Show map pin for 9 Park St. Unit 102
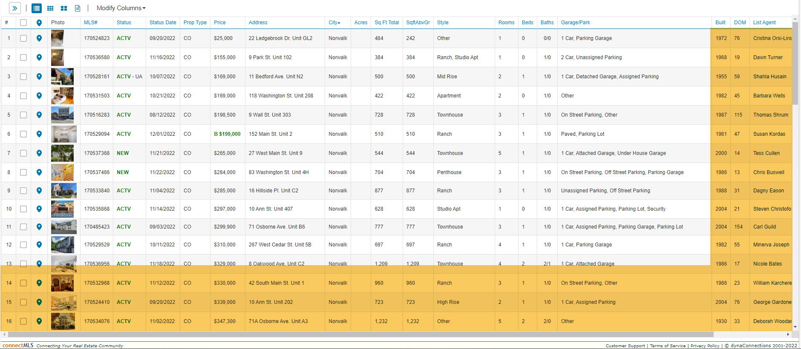This screenshot has height=349, width=801. pos(39,57)
